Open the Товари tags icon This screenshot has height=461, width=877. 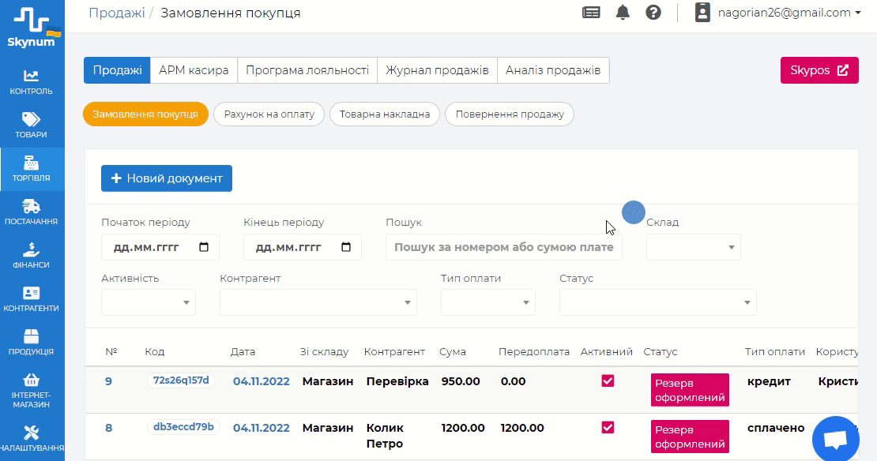[32, 120]
